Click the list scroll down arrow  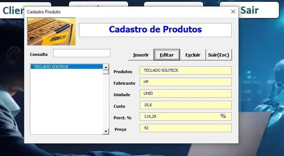pos(106,131)
